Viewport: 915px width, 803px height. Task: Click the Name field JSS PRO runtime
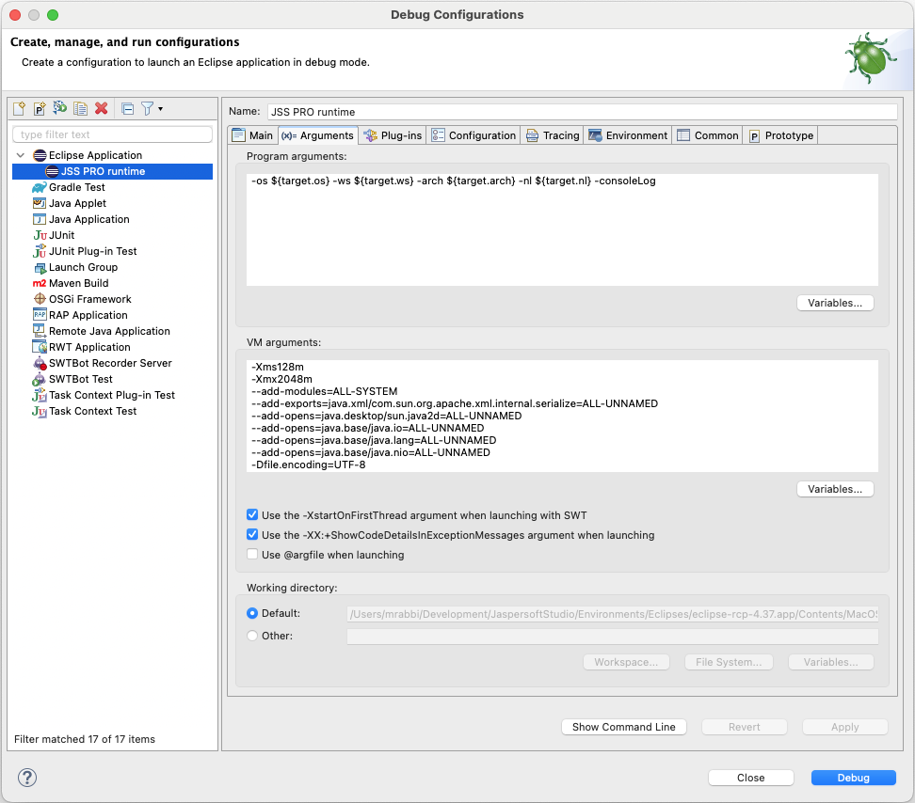click(582, 112)
